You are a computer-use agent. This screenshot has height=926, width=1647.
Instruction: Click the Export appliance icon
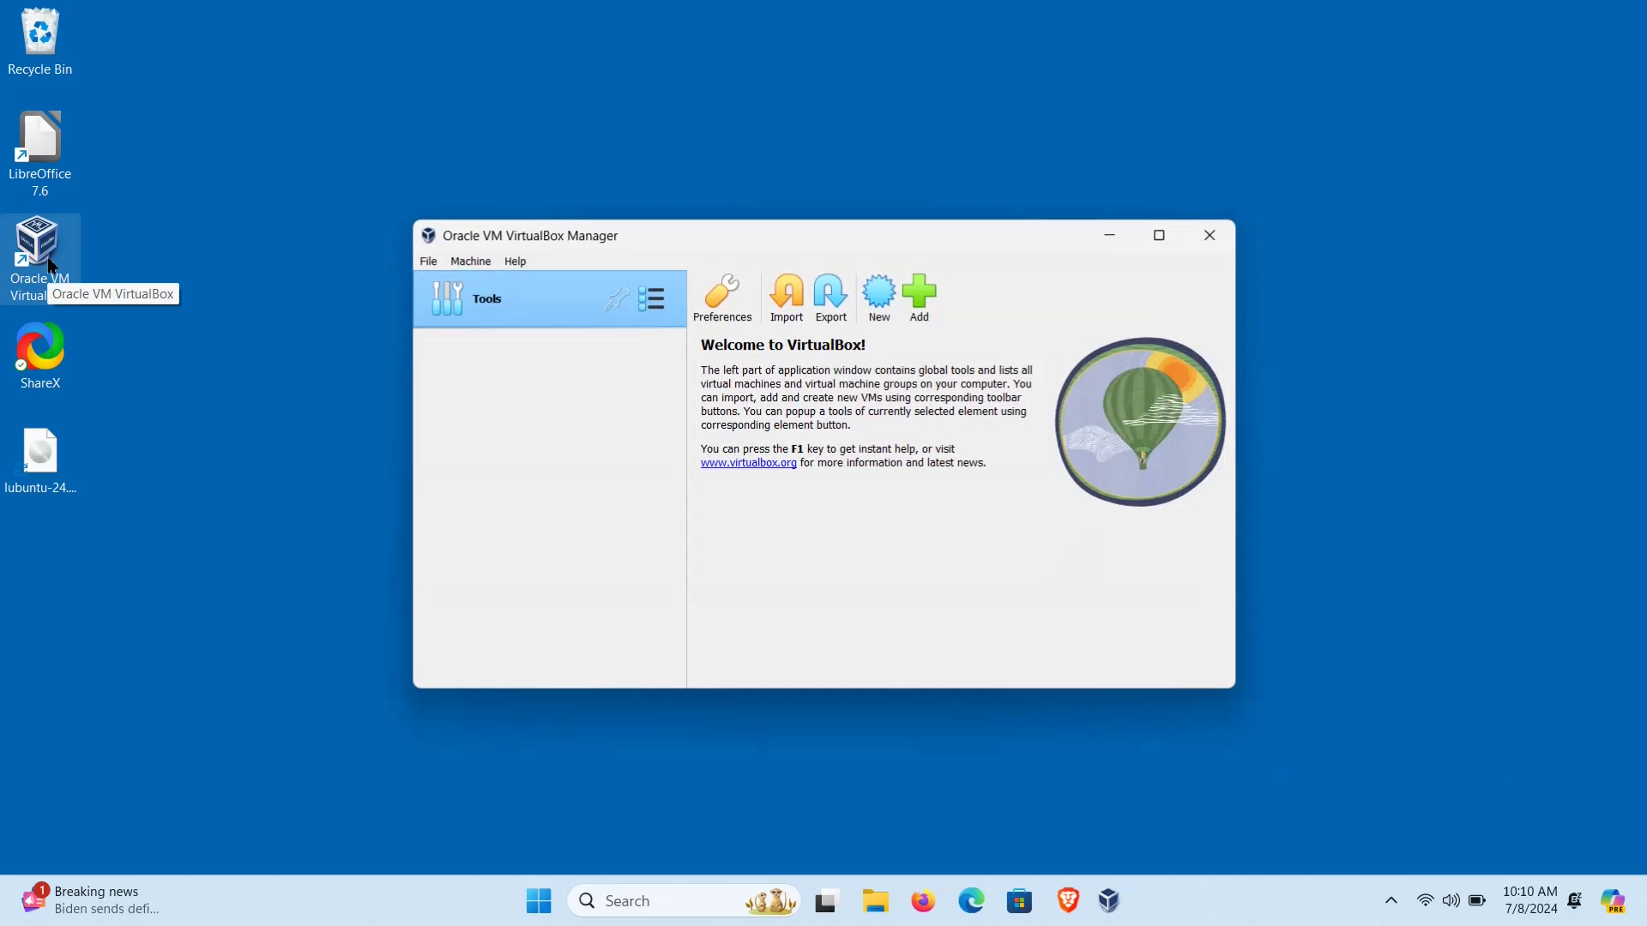coord(830,298)
